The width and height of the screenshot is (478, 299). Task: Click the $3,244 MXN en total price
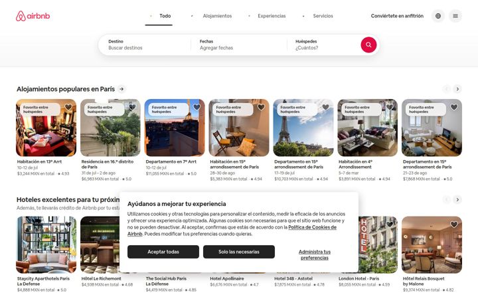point(36,173)
